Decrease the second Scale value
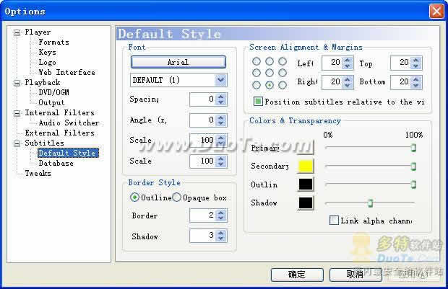The width and height of the screenshot is (448, 289). (x=220, y=164)
